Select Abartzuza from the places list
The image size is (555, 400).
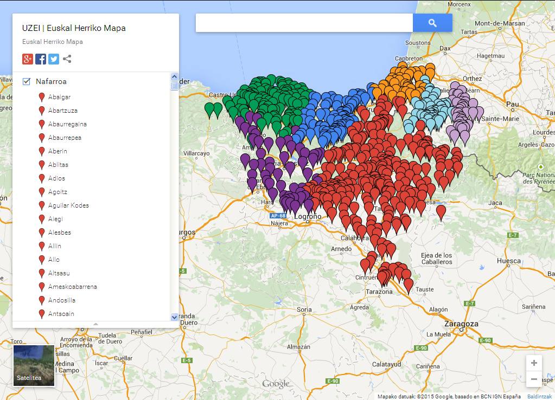[62, 110]
